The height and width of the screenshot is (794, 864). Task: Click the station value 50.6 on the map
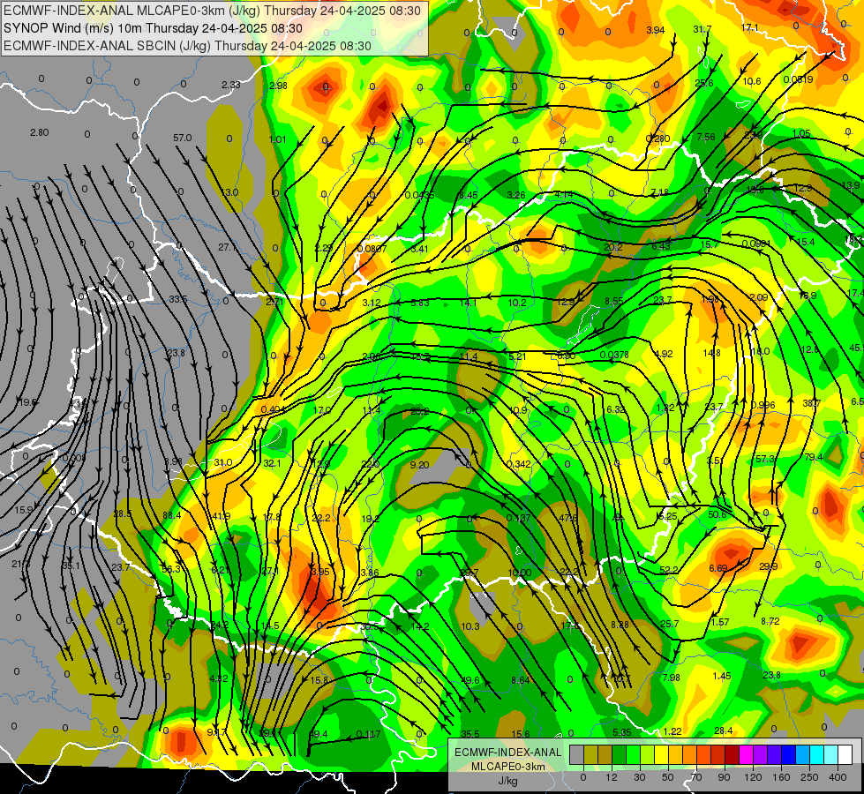click(x=717, y=514)
